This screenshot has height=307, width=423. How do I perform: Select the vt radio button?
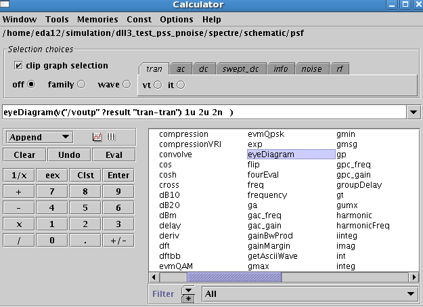[x=158, y=85]
